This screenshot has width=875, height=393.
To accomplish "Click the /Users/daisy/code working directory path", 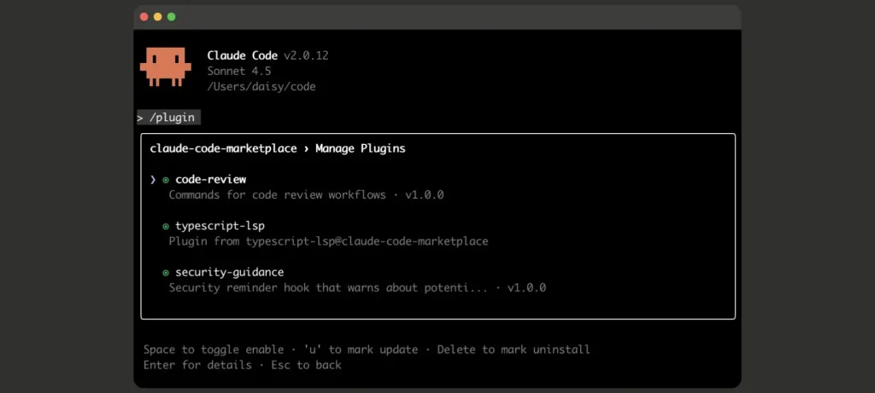I will pos(261,87).
